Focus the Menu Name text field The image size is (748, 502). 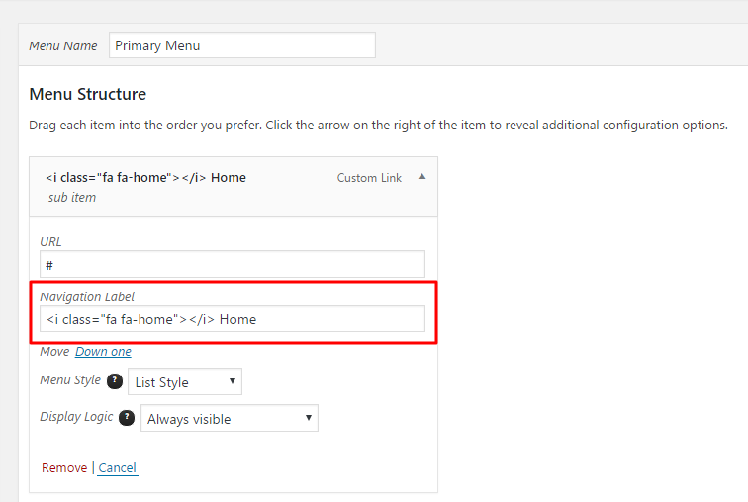[242, 45]
